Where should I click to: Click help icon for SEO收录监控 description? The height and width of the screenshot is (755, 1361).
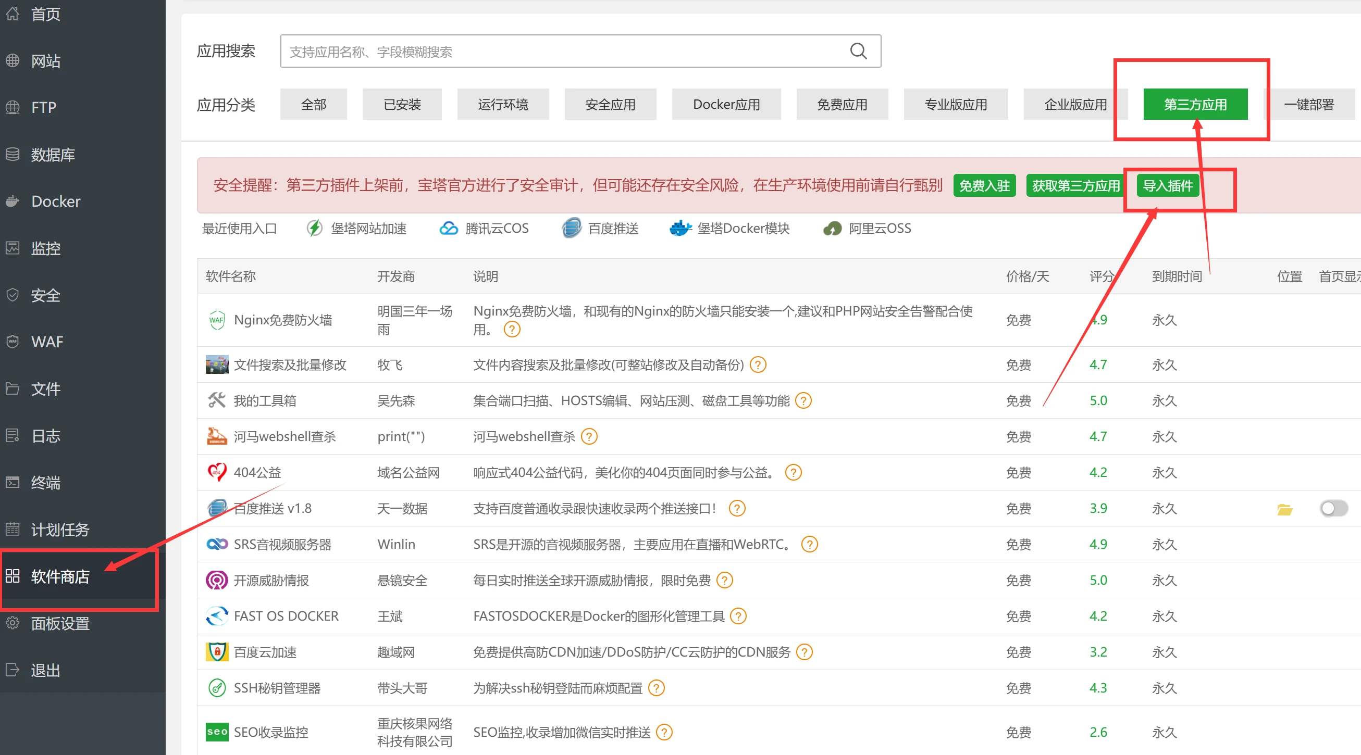(x=664, y=732)
